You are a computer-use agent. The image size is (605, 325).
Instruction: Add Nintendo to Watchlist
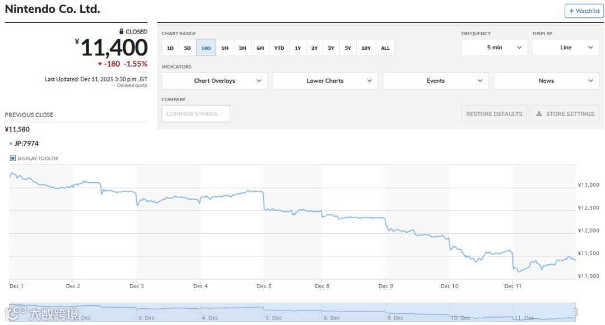pyautogui.click(x=584, y=11)
